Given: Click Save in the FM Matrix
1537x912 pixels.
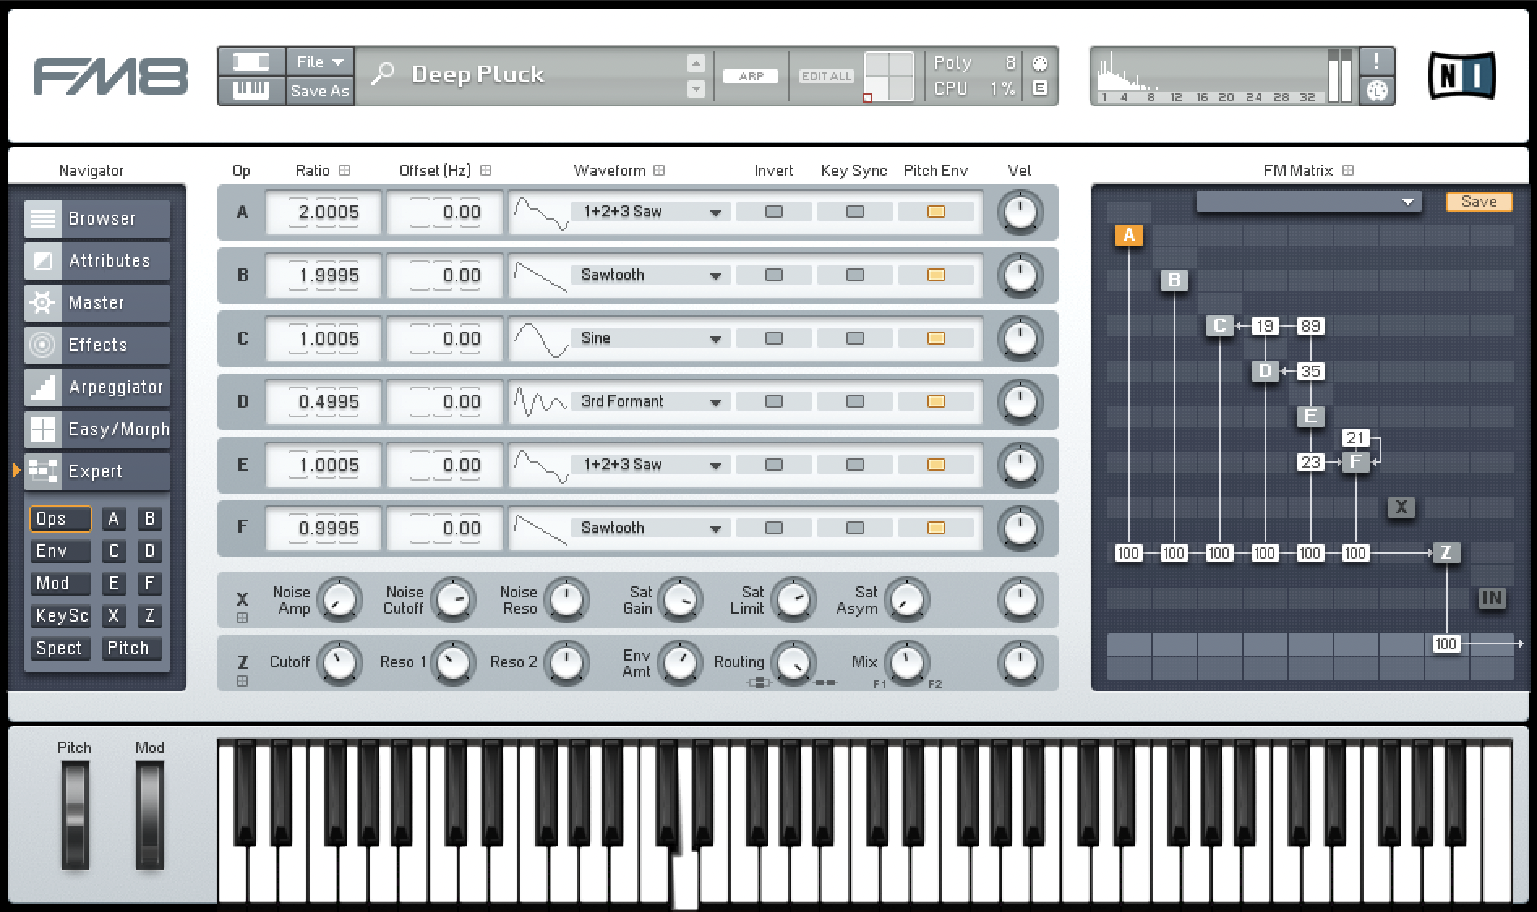Looking at the screenshot, I should pyautogui.click(x=1479, y=202).
